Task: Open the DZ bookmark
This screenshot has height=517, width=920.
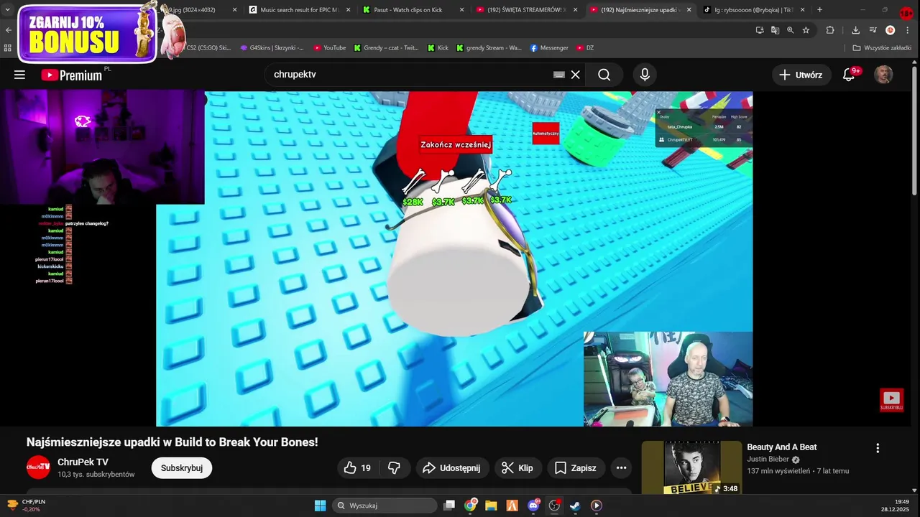Action: pos(585,48)
